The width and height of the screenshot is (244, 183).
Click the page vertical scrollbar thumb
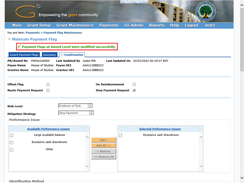[x=242, y=40]
